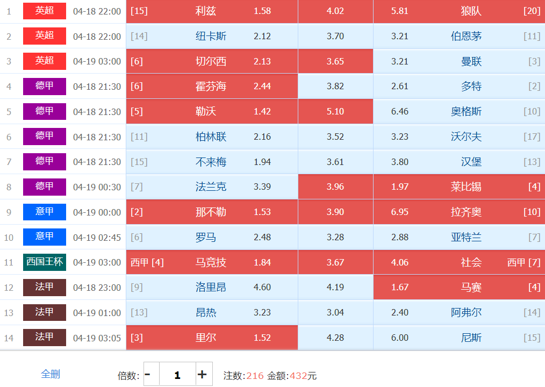Click the 英超 league badge for 利兹 match
This screenshot has height=387, width=545.
coord(45,11)
